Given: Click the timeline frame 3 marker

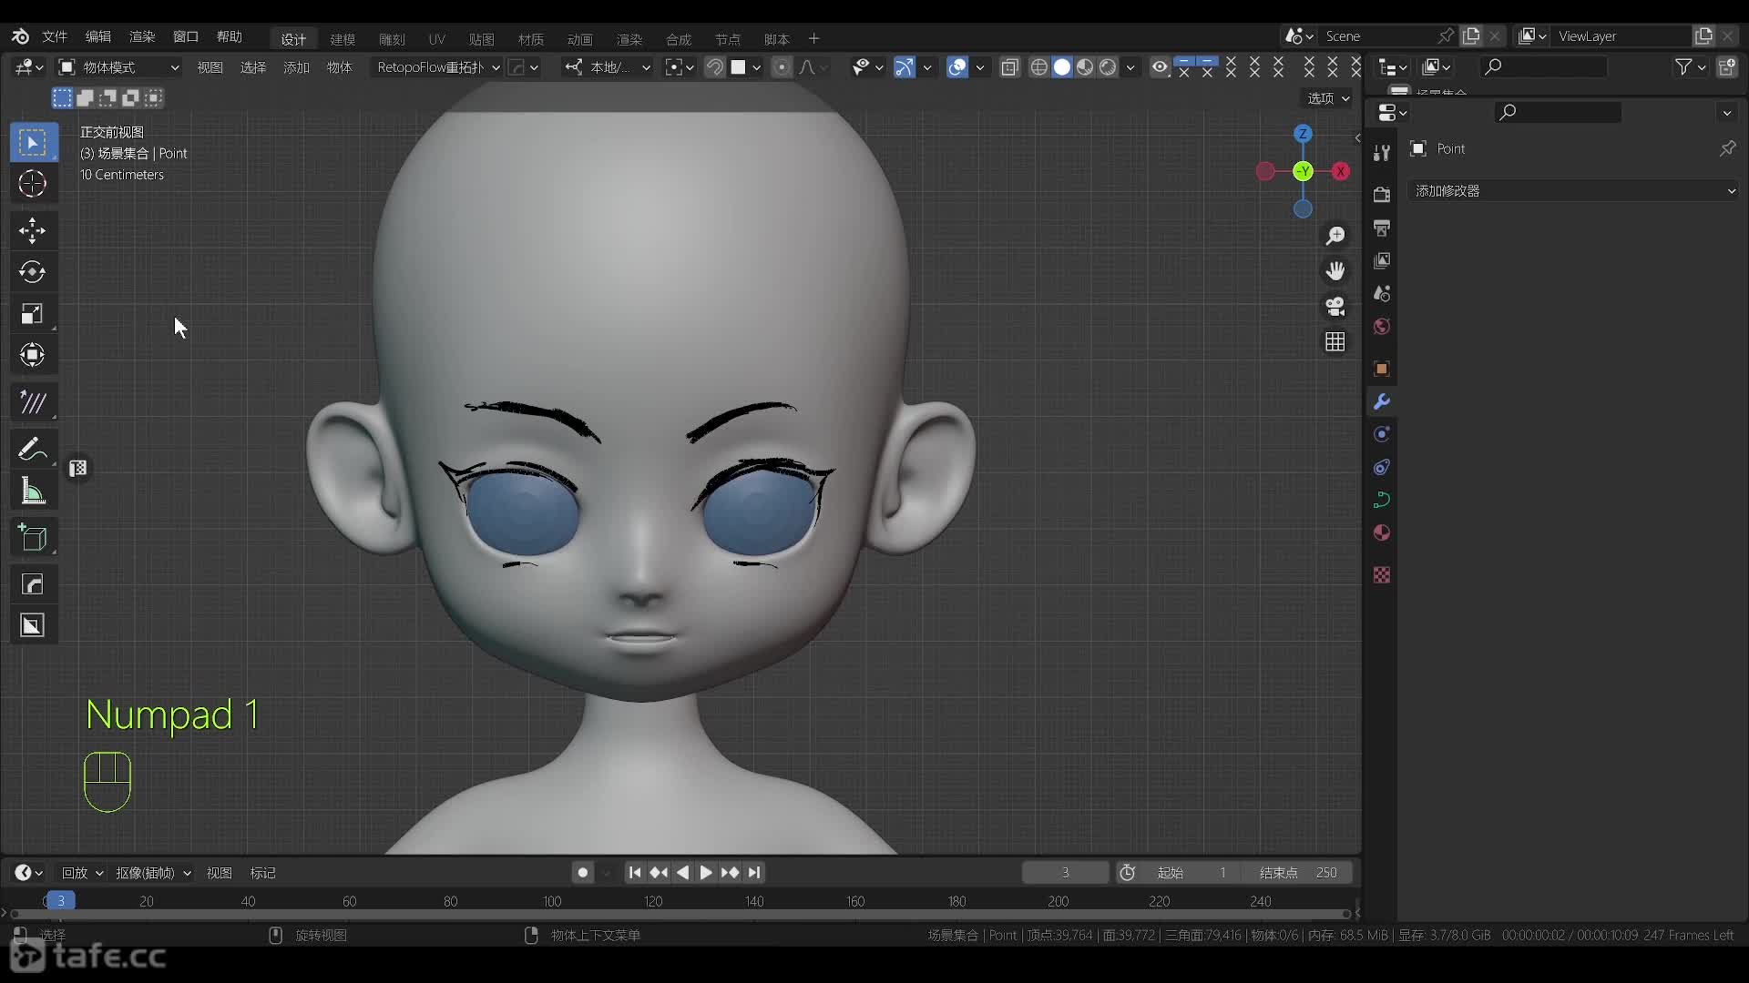Looking at the screenshot, I should point(61,901).
